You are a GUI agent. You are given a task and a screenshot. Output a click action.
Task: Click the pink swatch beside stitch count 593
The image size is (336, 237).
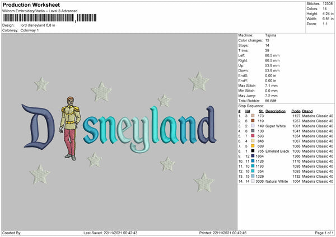(253, 136)
